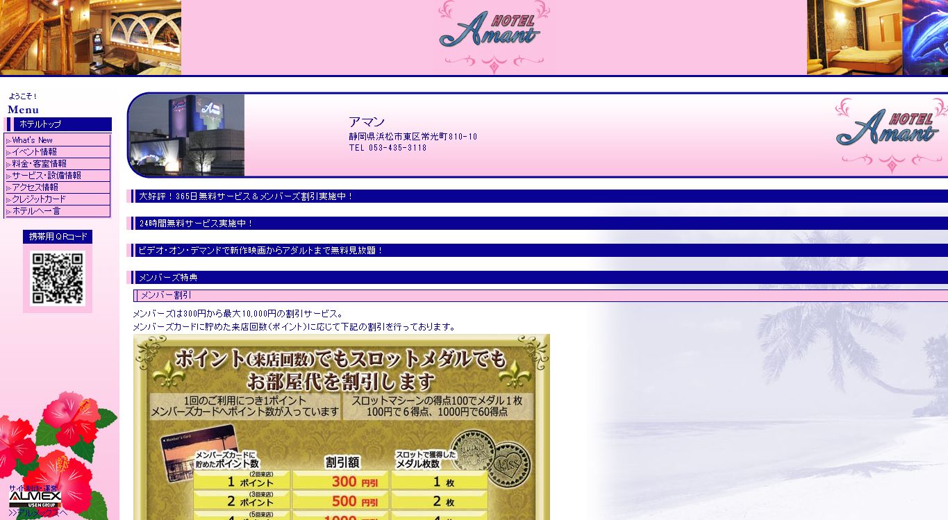Click the 1 ポイント row cell
Viewport: 948px width, 520px height.
242,481
